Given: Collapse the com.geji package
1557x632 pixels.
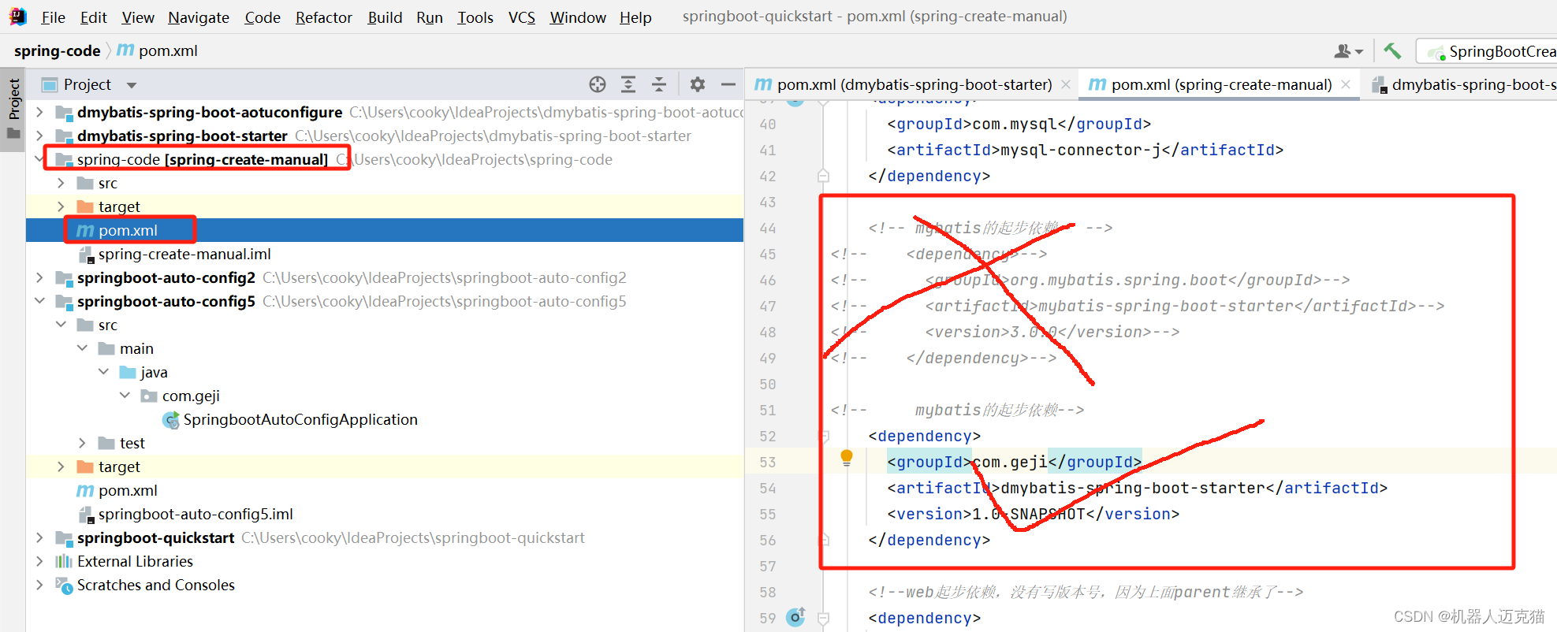Looking at the screenshot, I should 125,396.
